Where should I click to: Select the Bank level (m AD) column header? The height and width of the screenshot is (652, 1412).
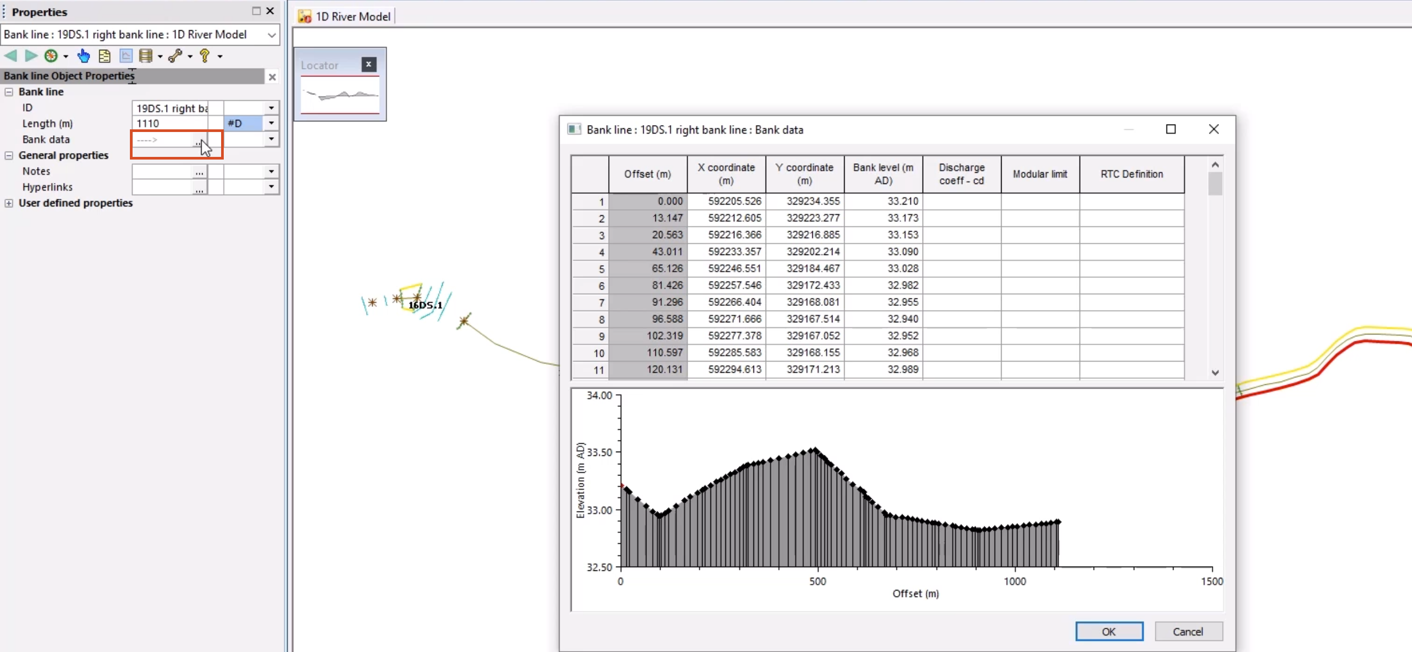(x=883, y=174)
